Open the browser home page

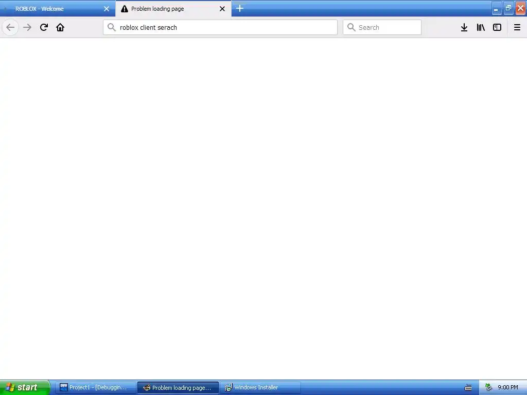60,27
